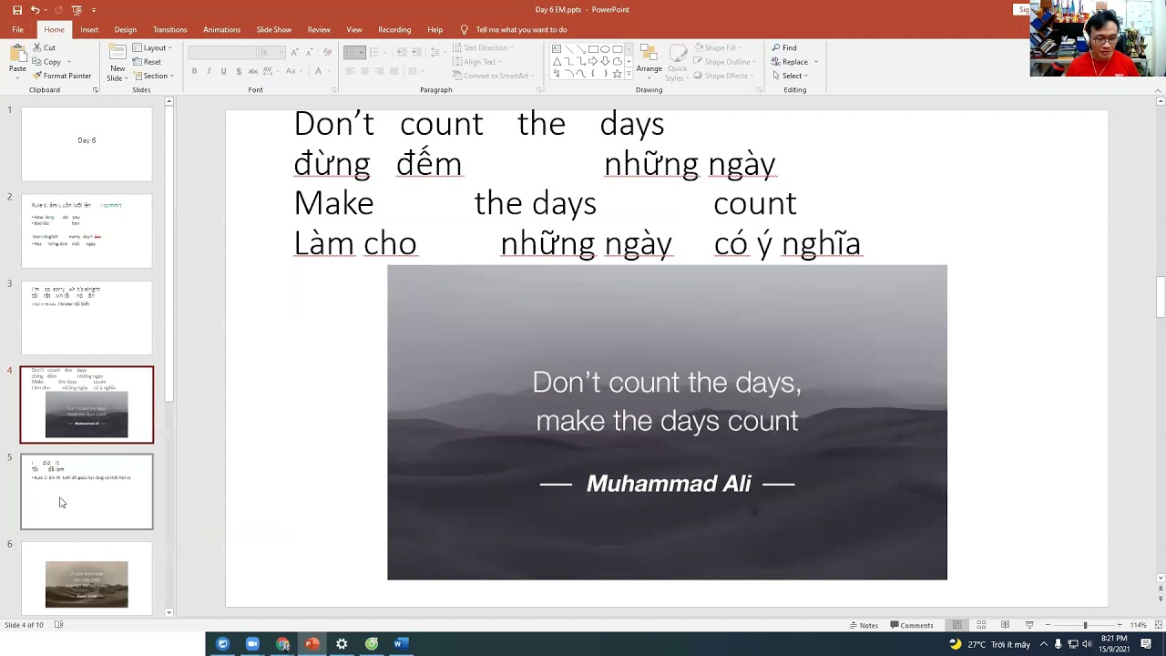This screenshot has width=1166, height=656.
Task: Decrease the list indent level
Action: (x=400, y=52)
